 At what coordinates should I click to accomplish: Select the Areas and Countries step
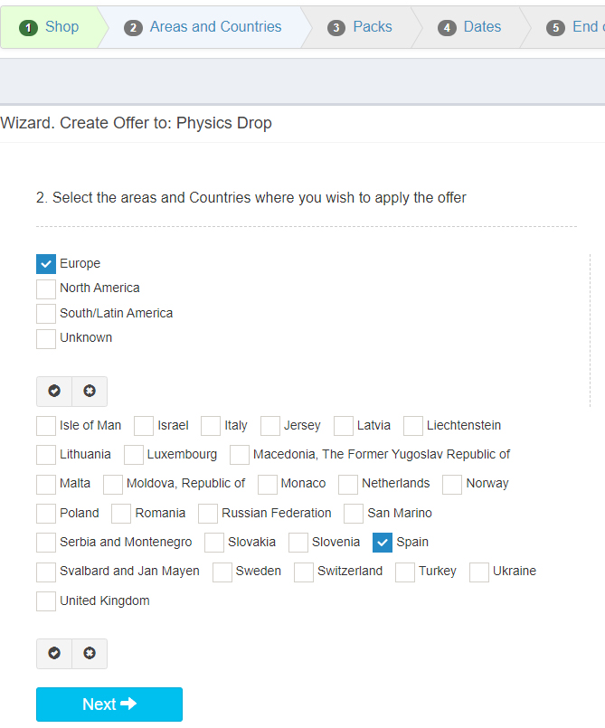point(215,27)
